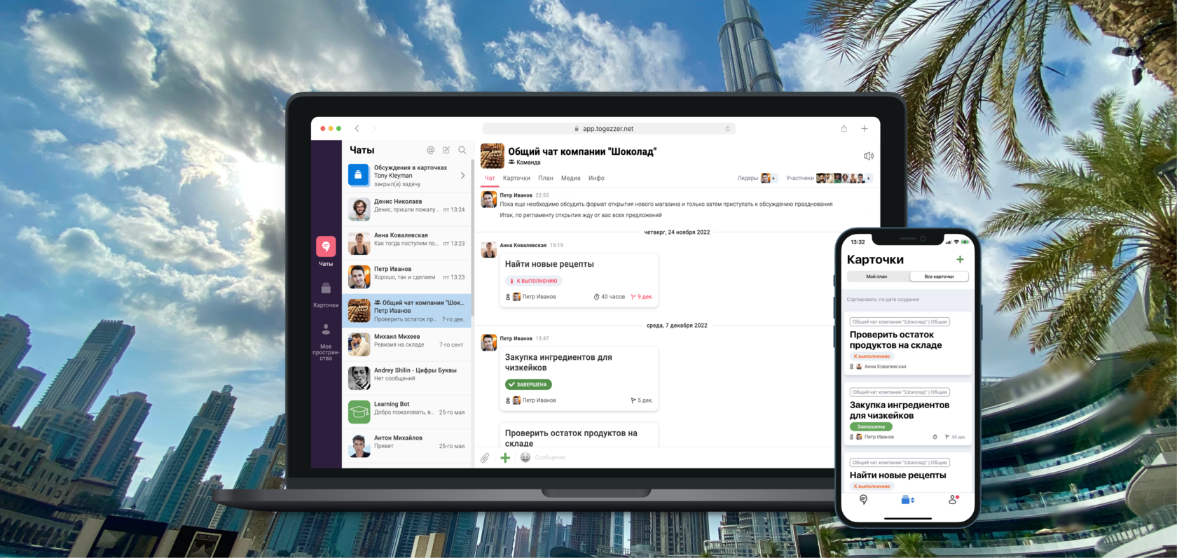Open the Learning Bot chat
1177x558 pixels.
pos(406,412)
